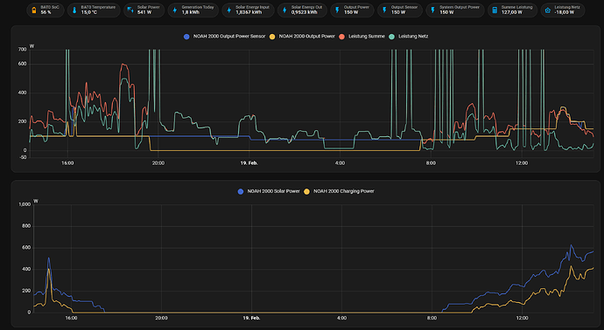Image resolution: width=604 pixels, height=330 pixels.
Task: Toggle NOAH 2000 Output Power Sensor series
Action: click(x=225, y=37)
